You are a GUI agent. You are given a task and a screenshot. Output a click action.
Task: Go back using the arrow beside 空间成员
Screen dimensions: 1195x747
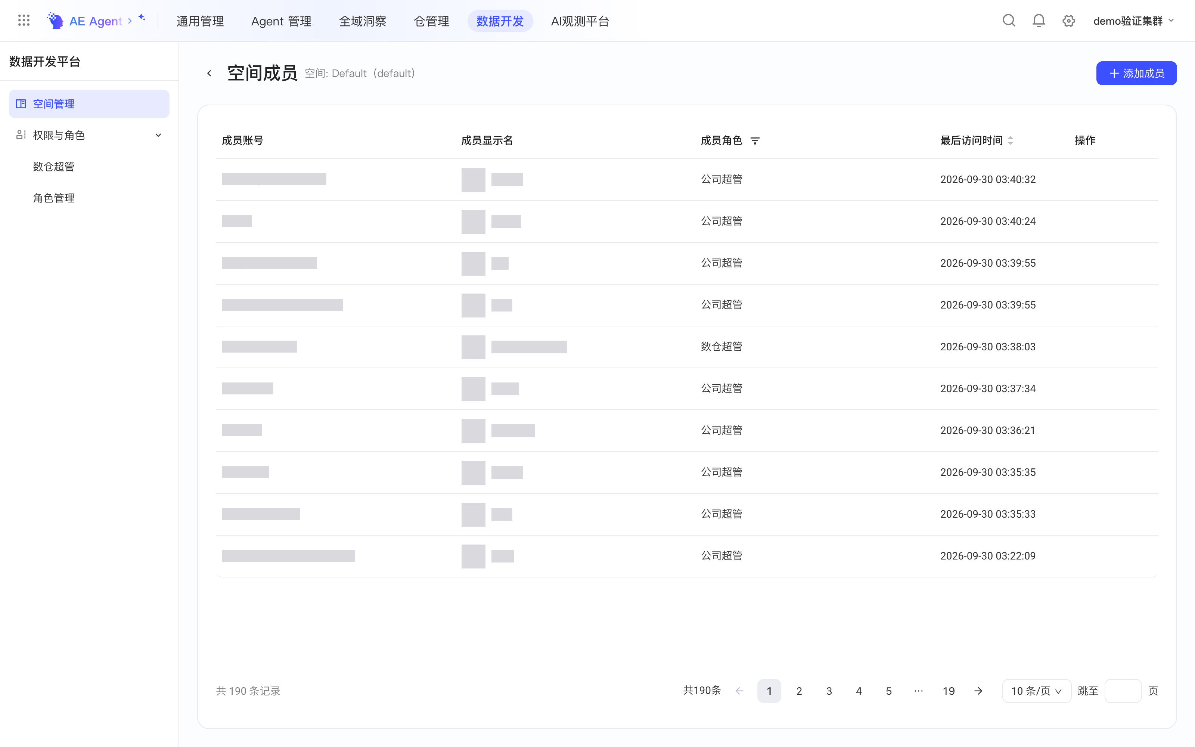click(x=209, y=73)
